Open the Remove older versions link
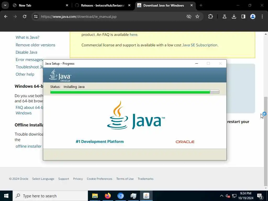The width and height of the screenshot is (268, 201). point(35,45)
